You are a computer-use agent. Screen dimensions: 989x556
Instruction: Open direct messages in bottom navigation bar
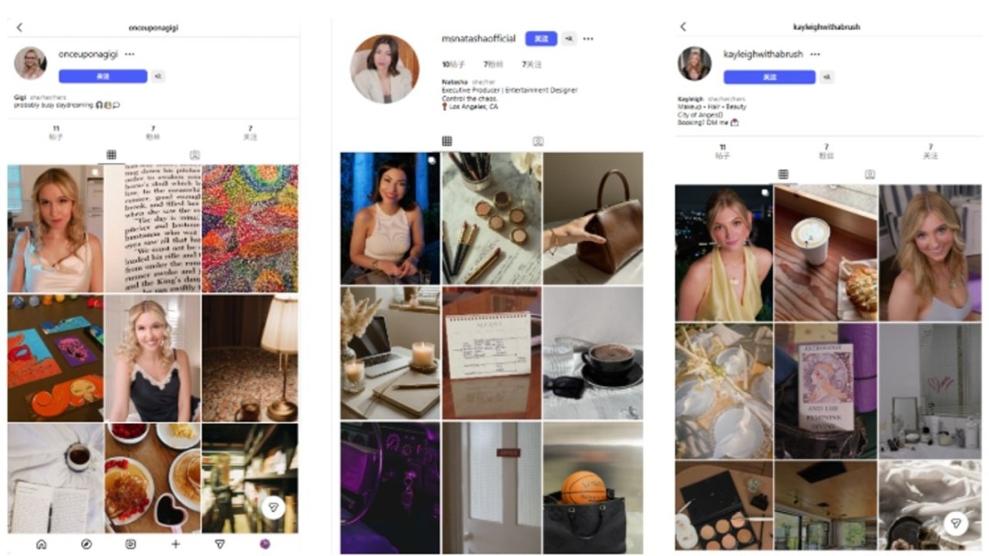220,544
